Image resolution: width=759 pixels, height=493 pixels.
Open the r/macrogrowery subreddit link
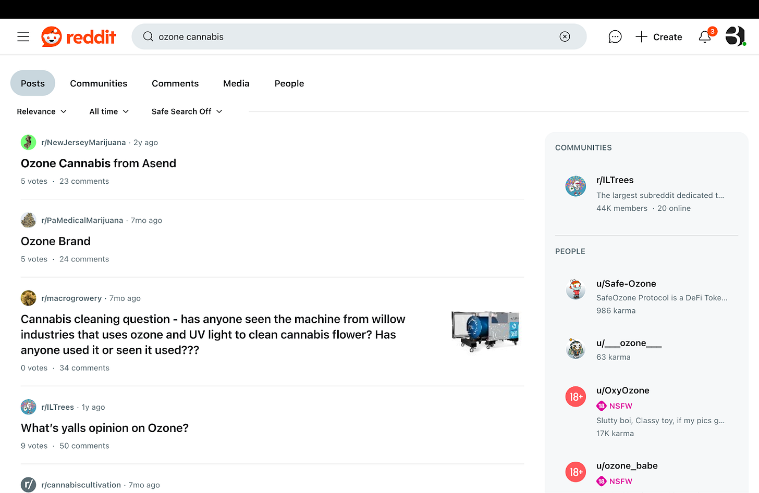(x=71, y=298)
